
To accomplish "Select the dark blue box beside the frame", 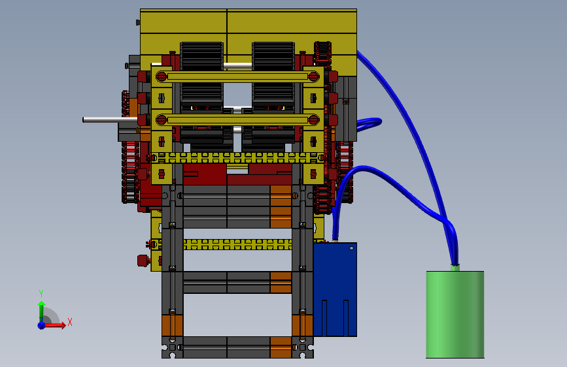I will click(x=335, y=289).
